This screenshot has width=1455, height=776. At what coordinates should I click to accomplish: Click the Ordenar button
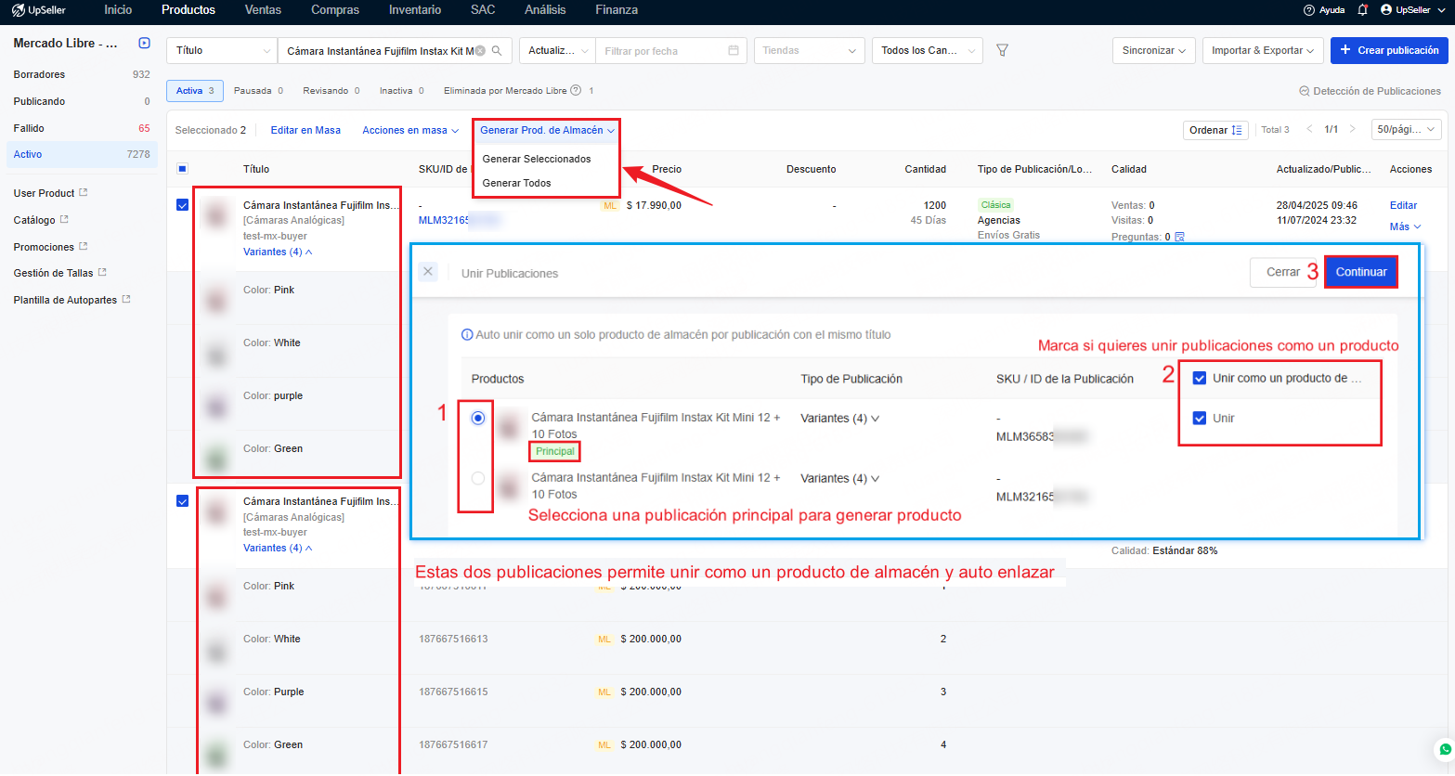coord(1215,130)
